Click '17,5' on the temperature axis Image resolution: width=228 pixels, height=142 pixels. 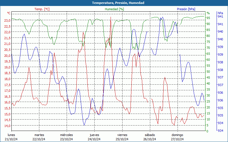[x=7, y=85]
